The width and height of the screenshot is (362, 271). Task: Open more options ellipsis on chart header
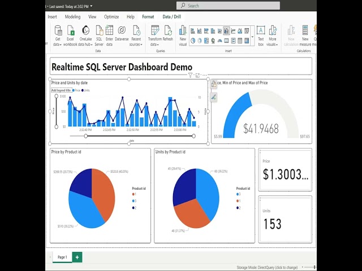pyautogui.click(x=205, y=75)
